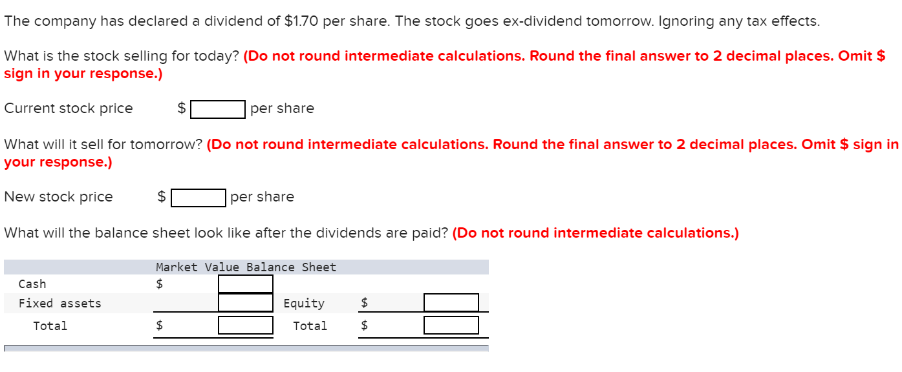Click the dividend question text at the top
The height and width of the screenshot is (372, 902).
(411, 21)
